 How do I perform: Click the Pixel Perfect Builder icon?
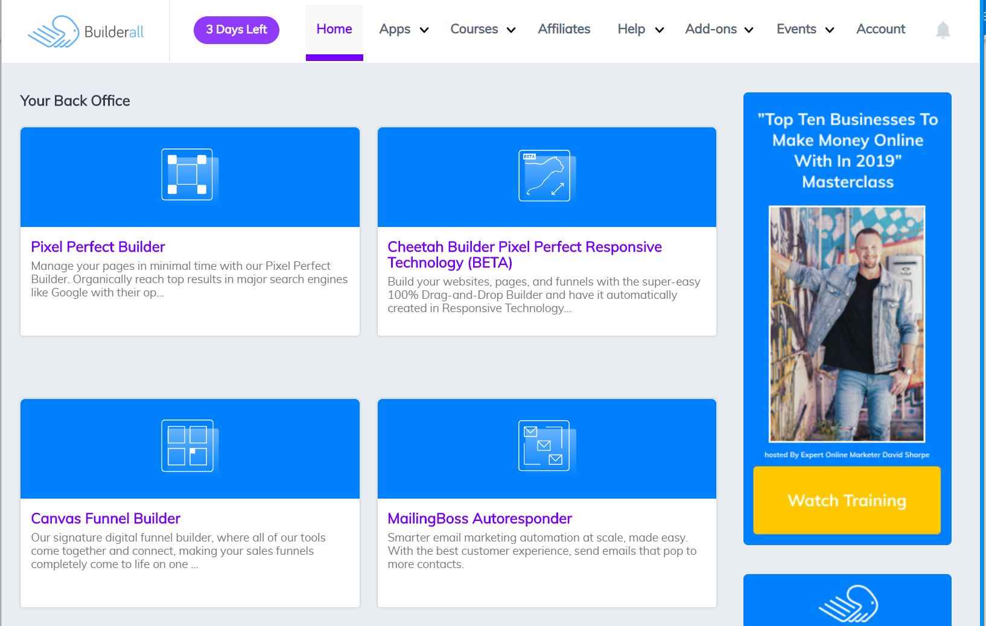(187, 174)
